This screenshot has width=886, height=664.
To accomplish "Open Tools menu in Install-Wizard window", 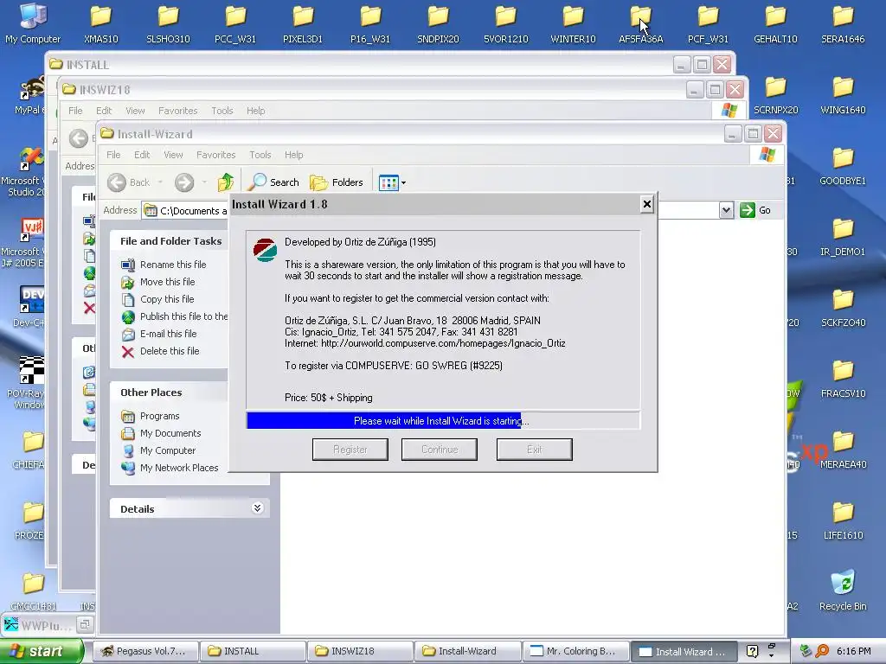I will point(260,155).
